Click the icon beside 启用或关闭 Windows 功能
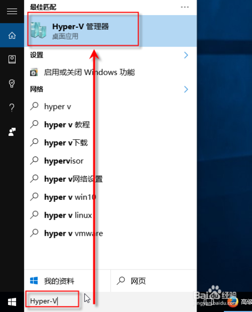This screenshot has width=252, height=312. (34, 72)
